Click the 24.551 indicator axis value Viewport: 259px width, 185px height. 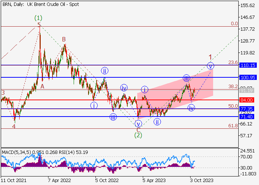248,151
